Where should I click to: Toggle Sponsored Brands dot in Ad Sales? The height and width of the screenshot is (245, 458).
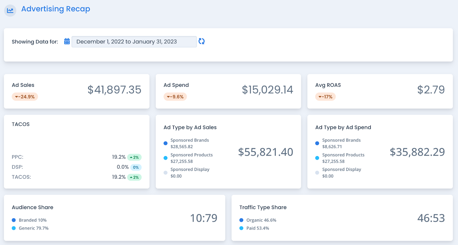[x=165, y=143]
